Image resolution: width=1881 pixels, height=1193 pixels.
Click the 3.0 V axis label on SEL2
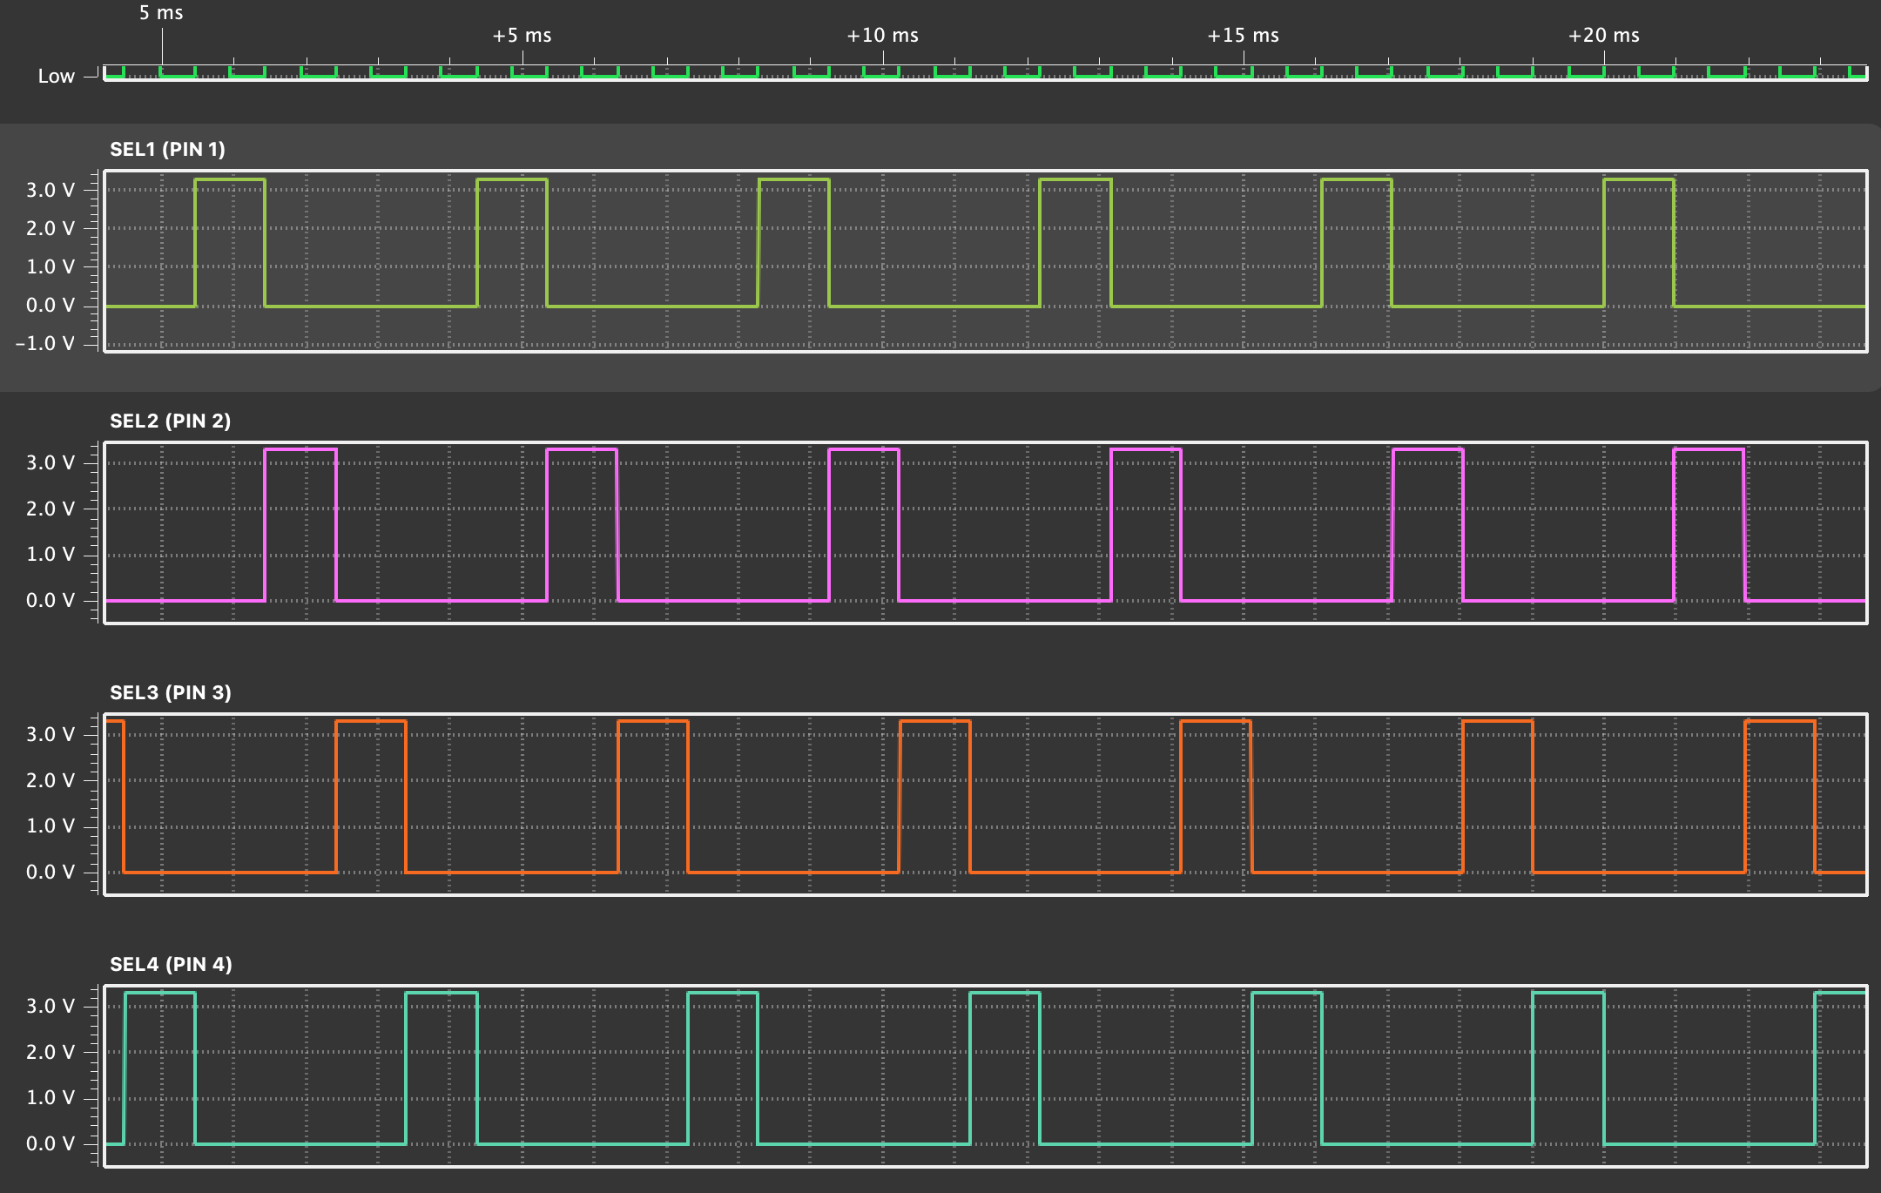pos(50,462)
